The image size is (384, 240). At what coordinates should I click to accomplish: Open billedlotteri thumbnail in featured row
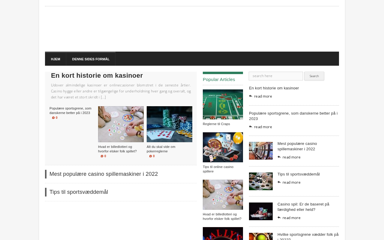(x=121, y=124)
